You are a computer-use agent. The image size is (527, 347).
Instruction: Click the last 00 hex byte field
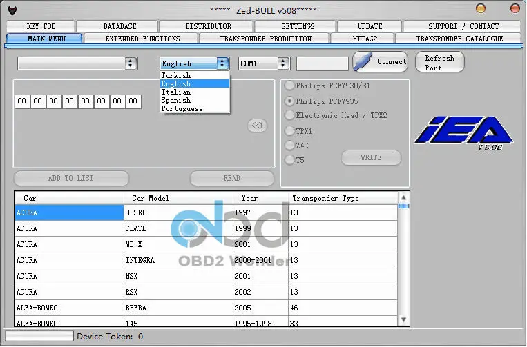tap(133, 101)
